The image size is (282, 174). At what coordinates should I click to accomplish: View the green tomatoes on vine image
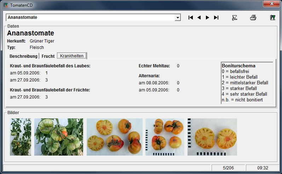click(58, 137)
